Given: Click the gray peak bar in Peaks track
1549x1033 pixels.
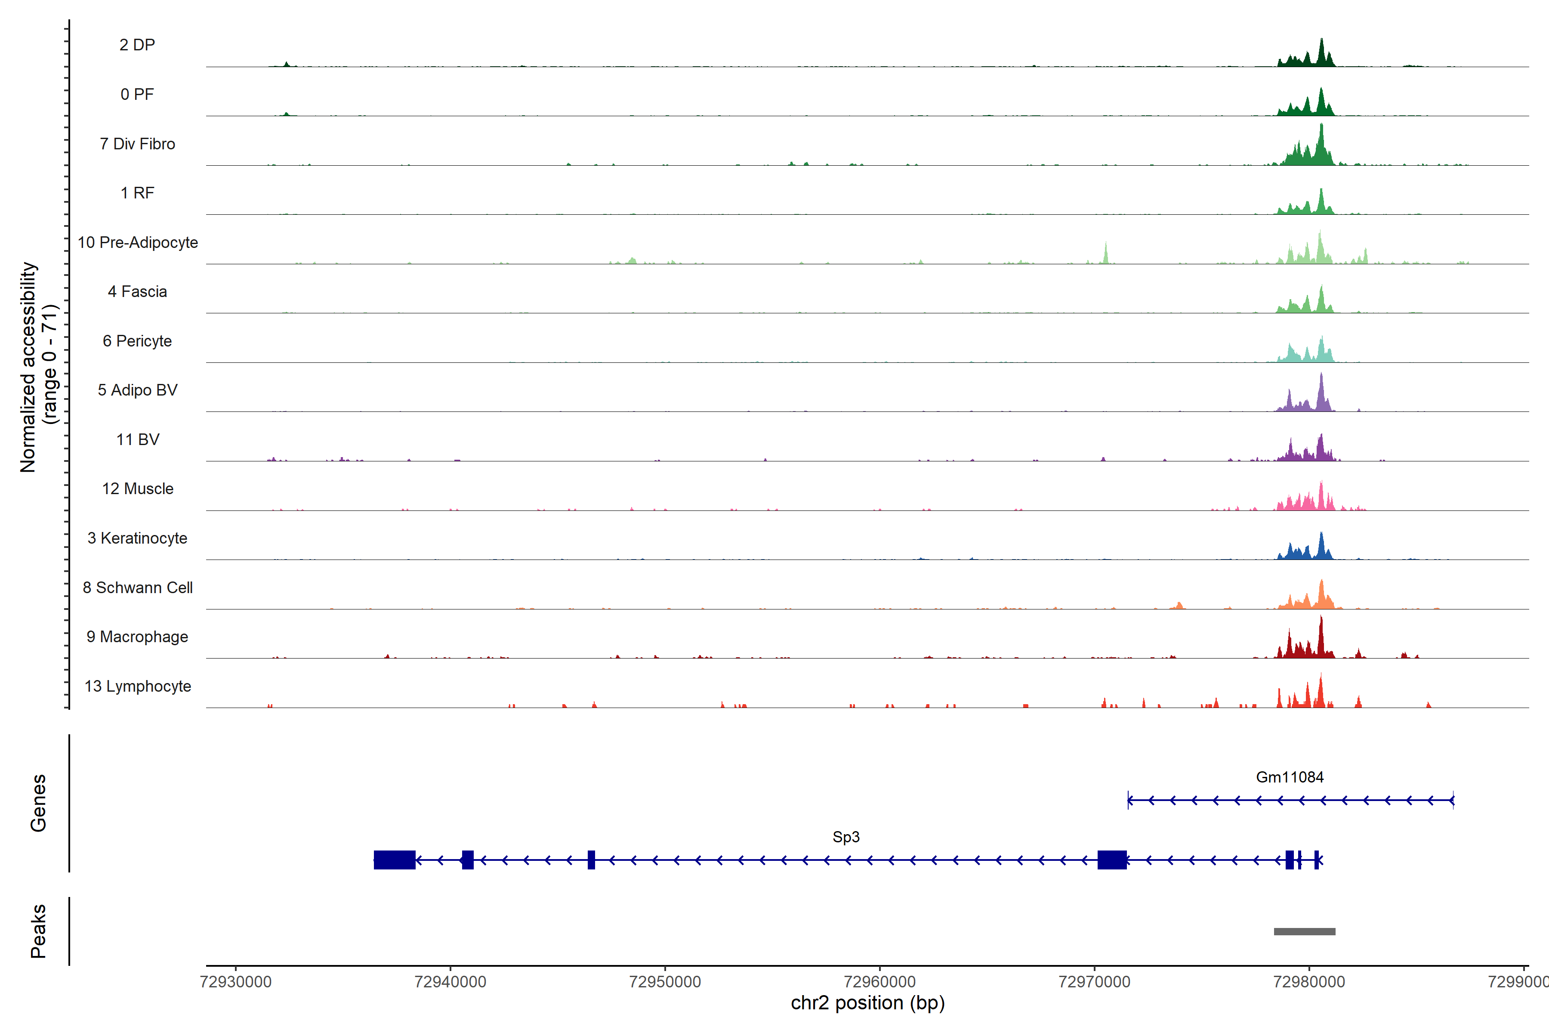Looking at the screenshot, I should 1304,931.
